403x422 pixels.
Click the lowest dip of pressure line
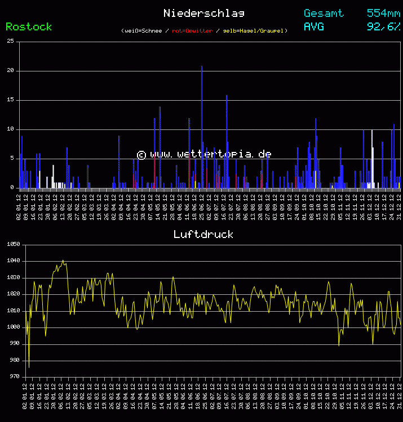tap(29, 367)
